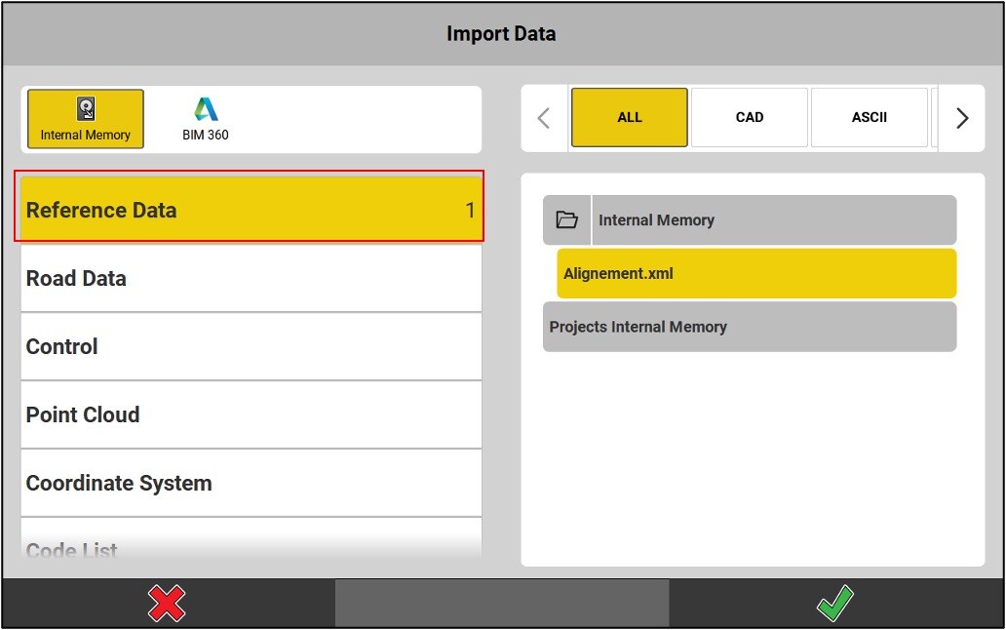Switch to the ALL filter tab
1006x630 pixels.
[x=629, y=117]
